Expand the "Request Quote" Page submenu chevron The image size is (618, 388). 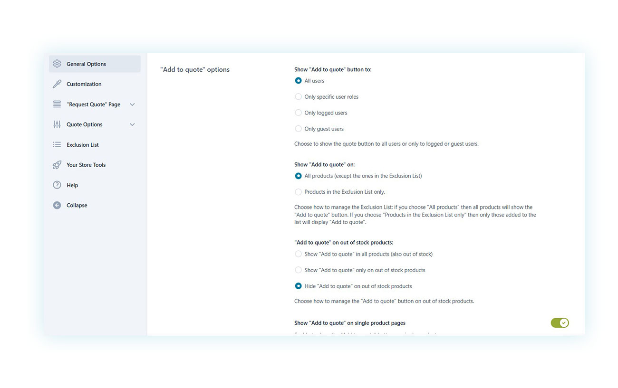pos(132,104)
